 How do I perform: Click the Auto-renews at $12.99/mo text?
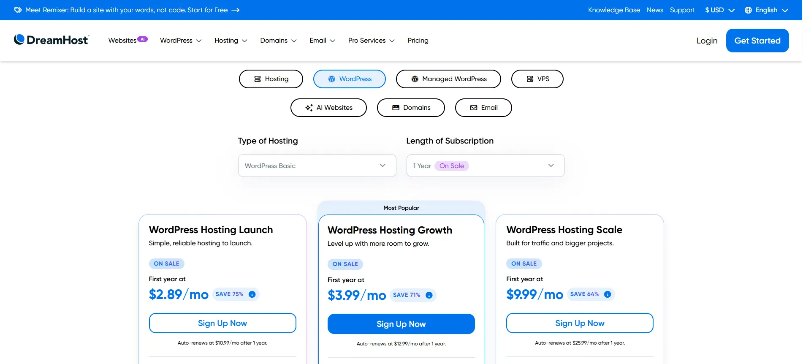click(401, 344)
